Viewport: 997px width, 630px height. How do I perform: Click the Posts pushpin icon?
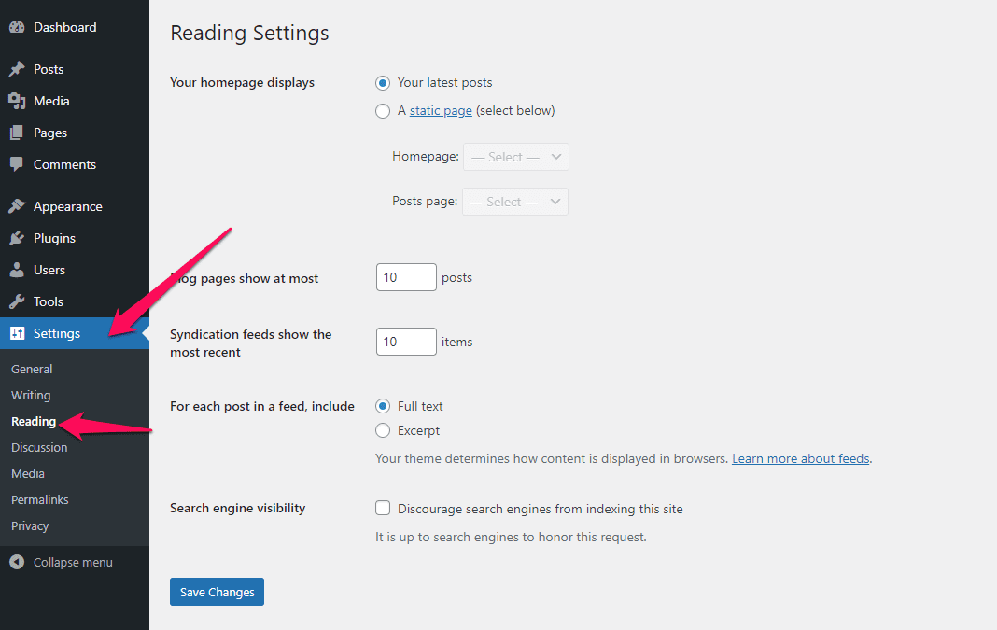point(17,69)
